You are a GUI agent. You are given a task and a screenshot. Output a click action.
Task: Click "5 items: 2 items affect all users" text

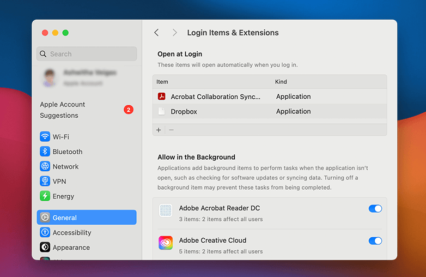click(x=221, y=251)
